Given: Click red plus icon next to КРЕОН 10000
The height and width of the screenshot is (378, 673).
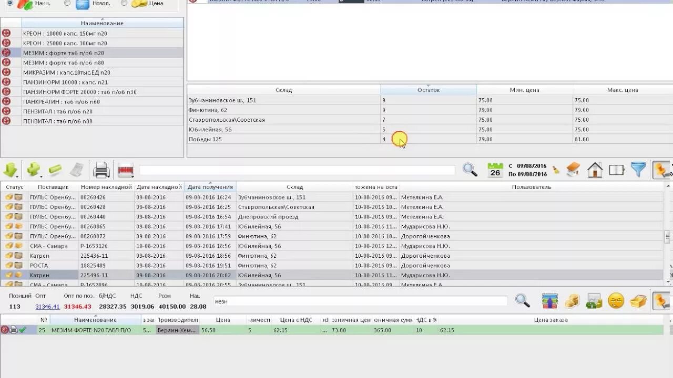Looking at the screenshot, I should (x=6, y=33).
